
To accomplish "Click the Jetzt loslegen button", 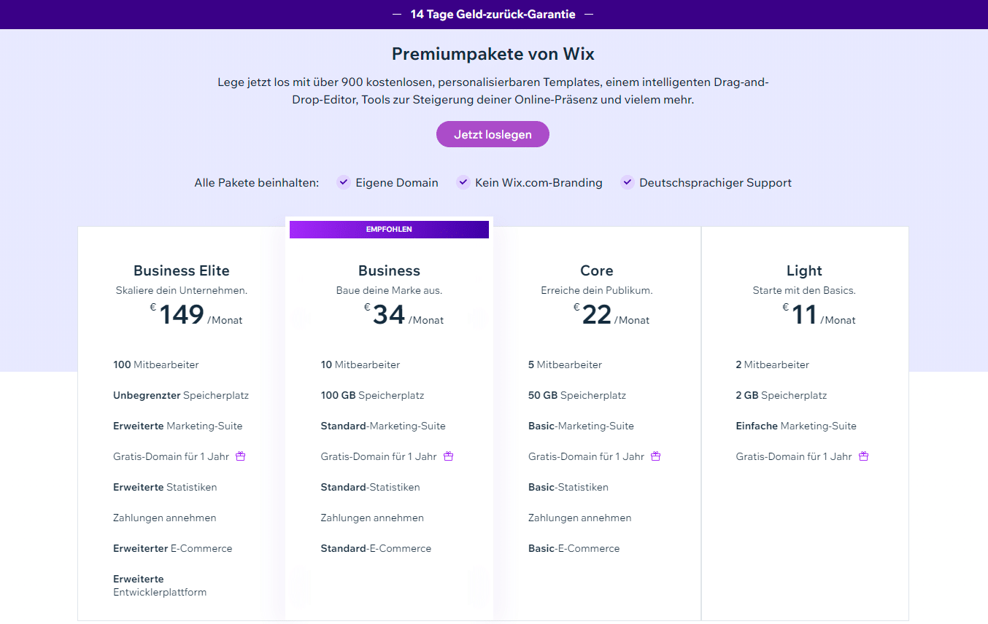I will pos(493,134).
